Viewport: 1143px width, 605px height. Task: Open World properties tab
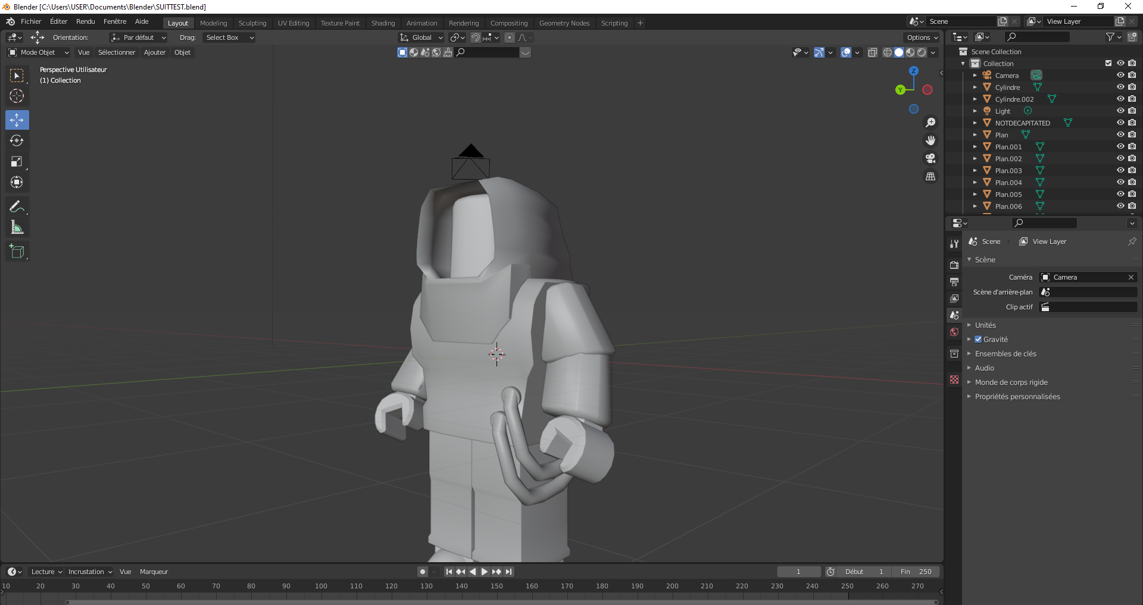954,333
